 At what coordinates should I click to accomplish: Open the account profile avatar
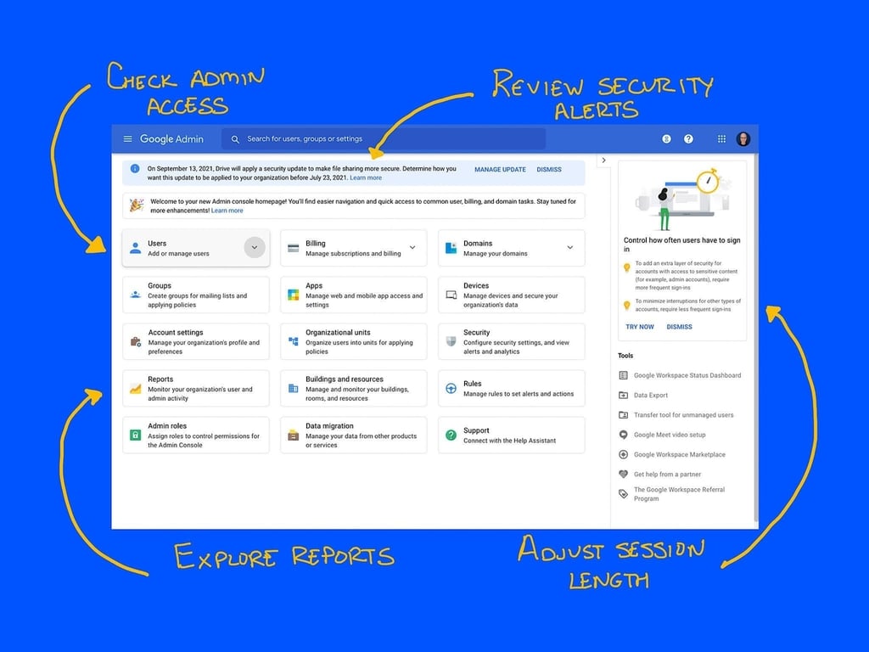743,139
